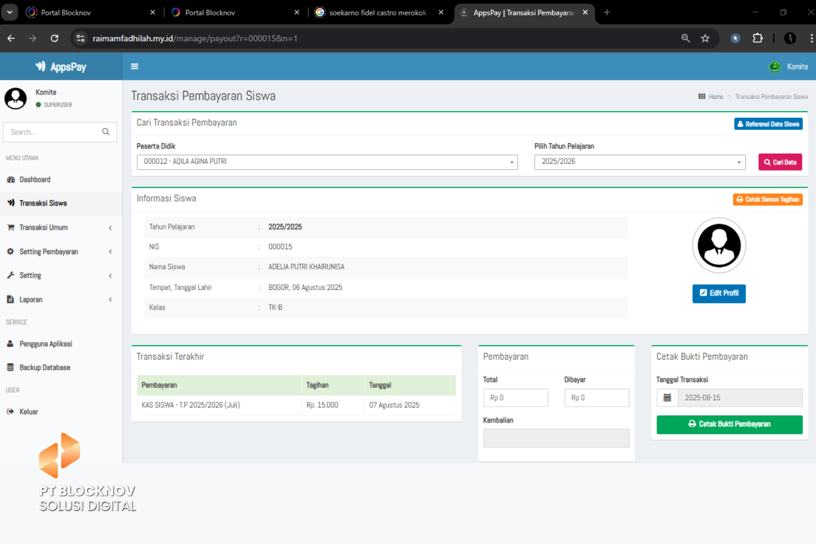Open the Pilih Tahun Pelajaran dropdown
Viewport: 816px width, 544px height.
pyautogui.click(x=640, y=162)
